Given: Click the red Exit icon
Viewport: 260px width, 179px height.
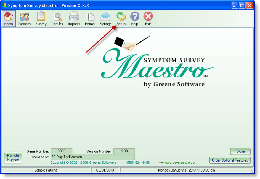Looking at the screenshot, I should (148, 19).
